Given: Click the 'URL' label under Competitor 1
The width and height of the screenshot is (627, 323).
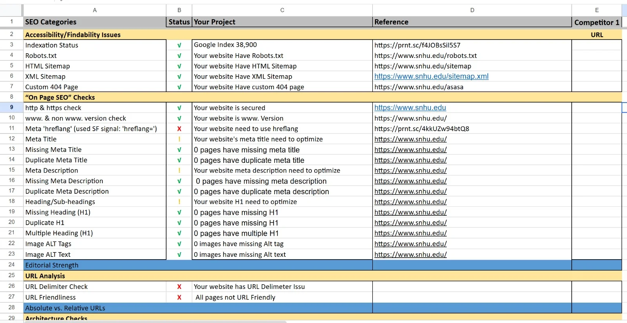Looking at the screenshot, I should coord(597,35).
